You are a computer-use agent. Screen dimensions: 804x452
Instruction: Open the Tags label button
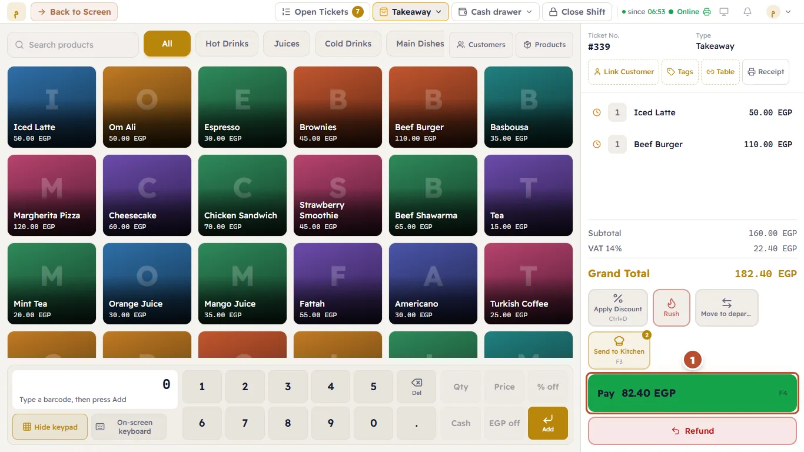click(x=680, y=72)
